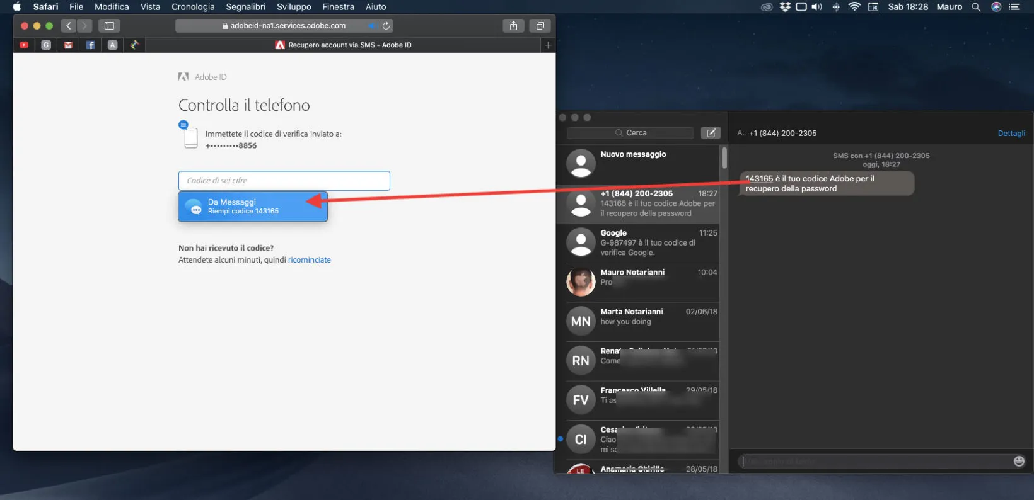Open Notification Center

(x=1014, y=7)
